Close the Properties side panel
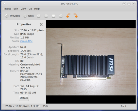This screenshot has width=138, height=111. pyautogui.click(x=41, y=24)
